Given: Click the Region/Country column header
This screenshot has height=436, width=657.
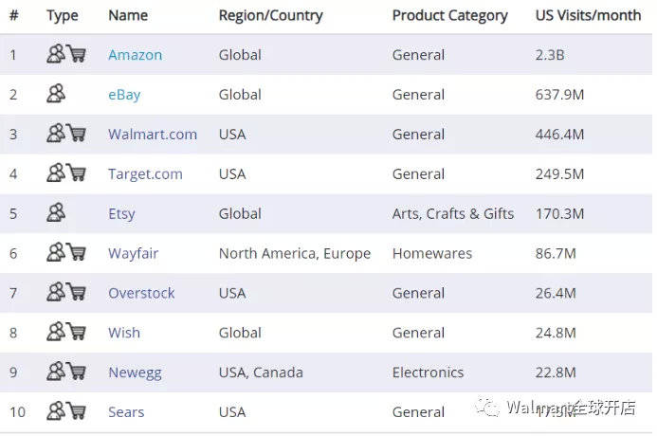Looking at the screenshot, I should pyautogui.click(x=271, y=15).
